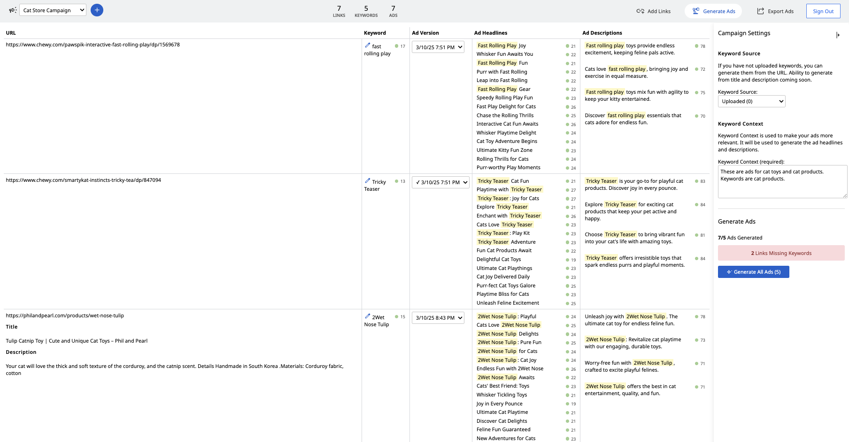Image resolution: width=849 pixels, height=442 pixels.
Task: Select the headline 'Fun Cat Products Await'
Action: [x=504, y=251]
